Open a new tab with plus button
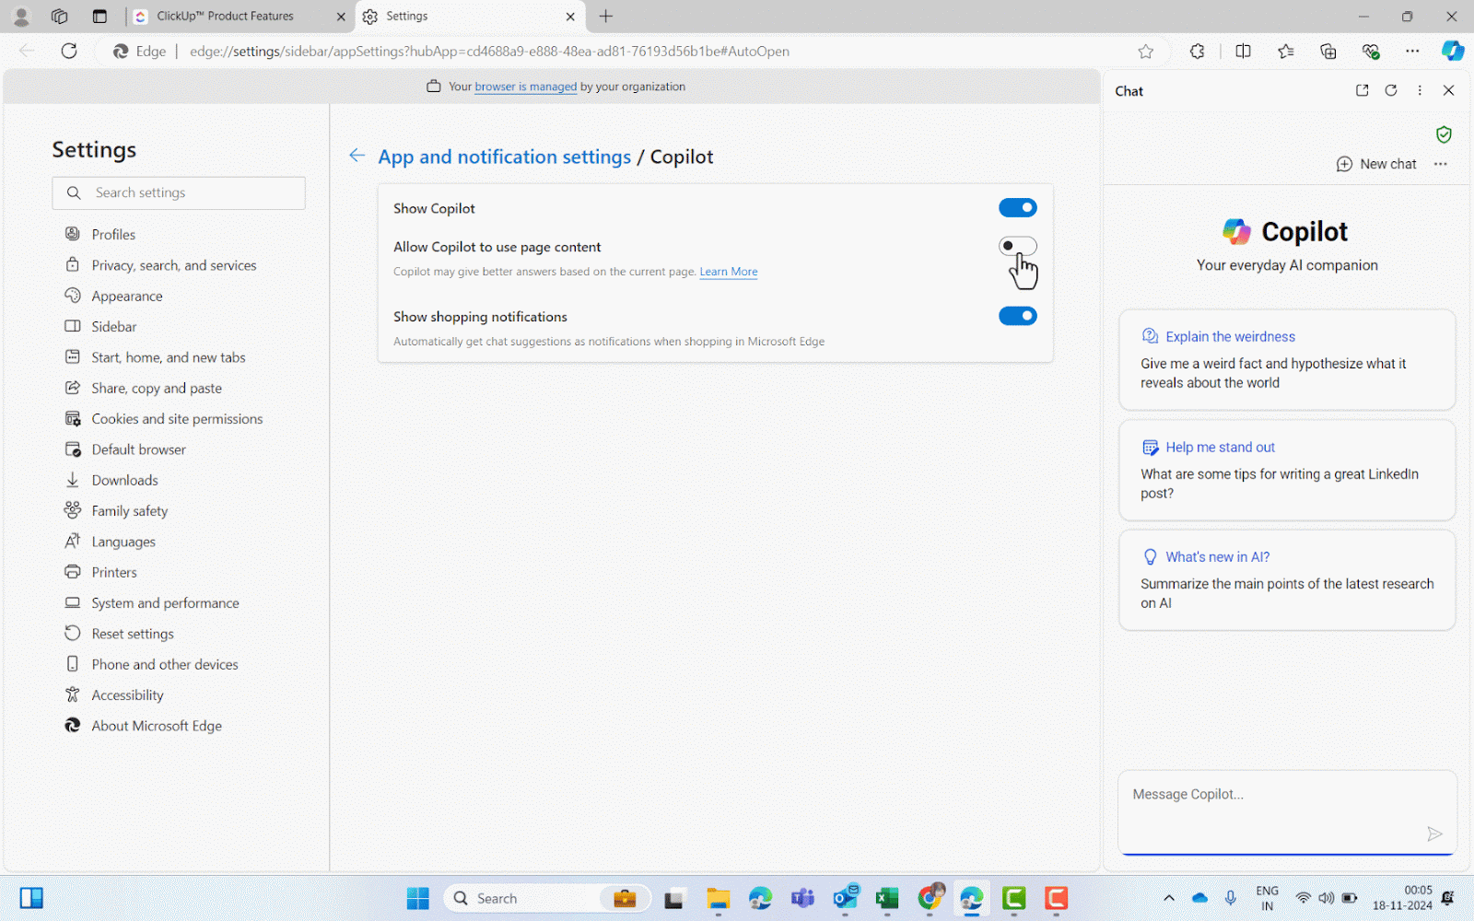 point(605,17)
